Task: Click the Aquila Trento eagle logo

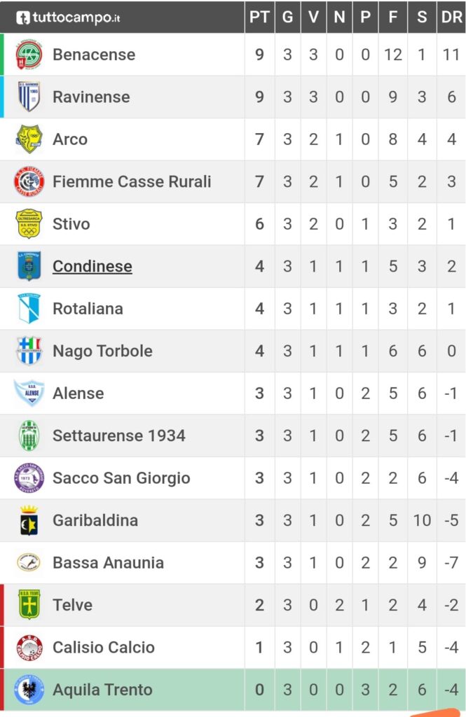Action: pyautogui.click(x=29, y=690)
